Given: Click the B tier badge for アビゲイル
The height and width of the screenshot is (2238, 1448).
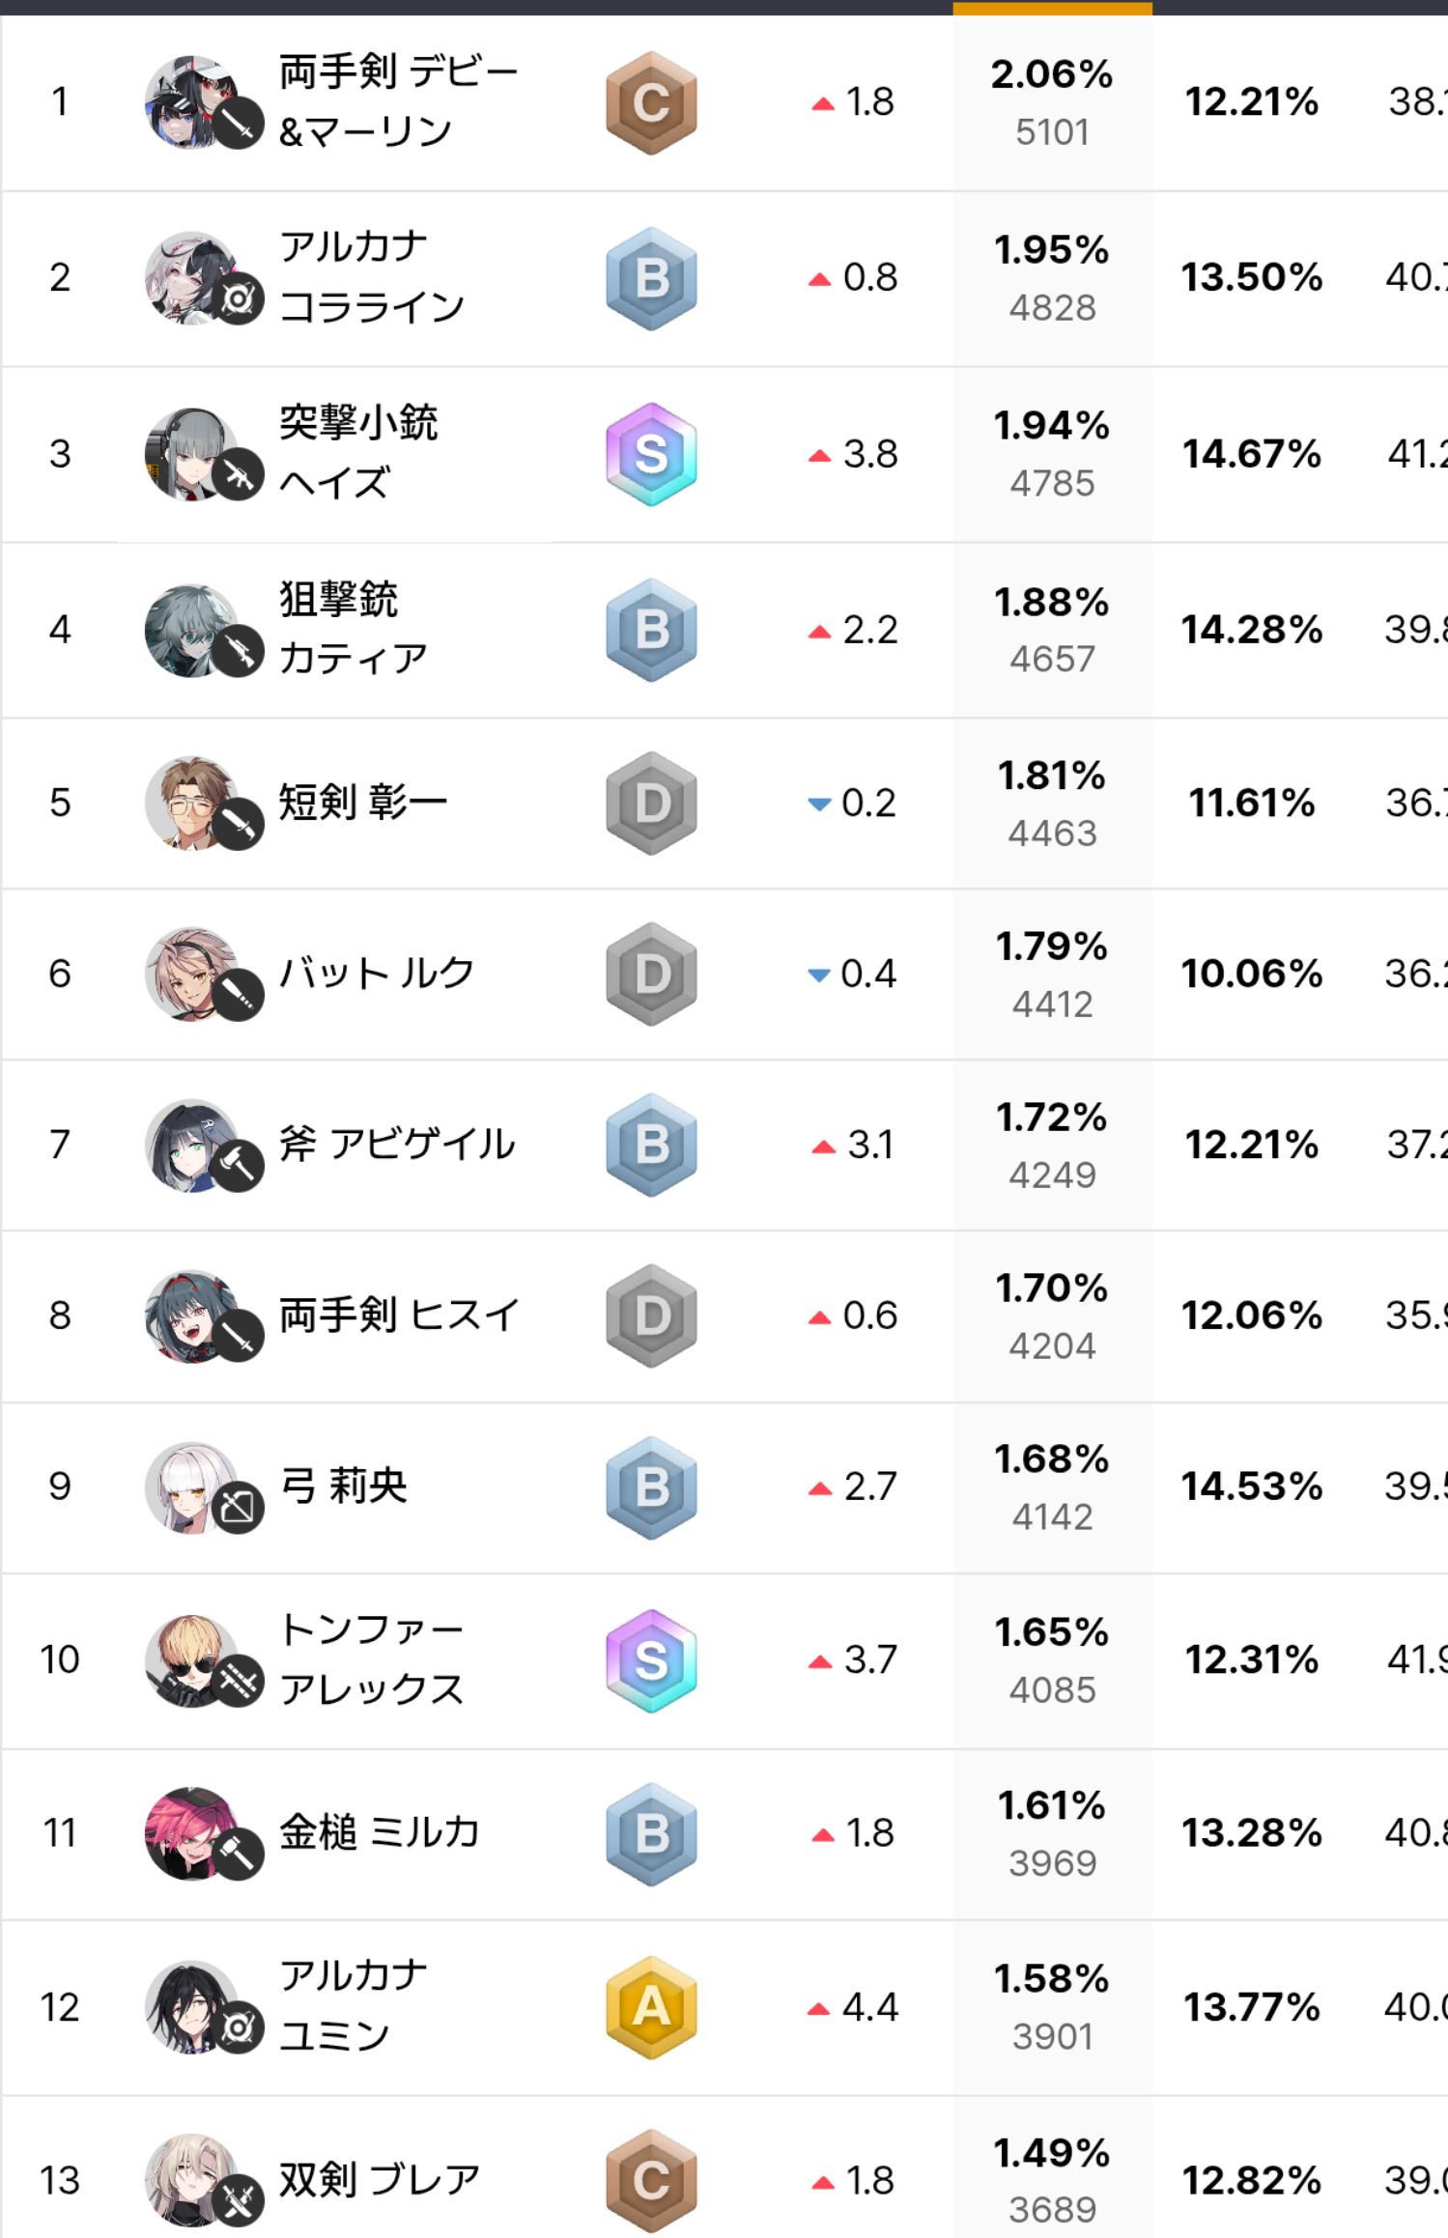Looking at the screenshot, I should (x=651, y=1145).
